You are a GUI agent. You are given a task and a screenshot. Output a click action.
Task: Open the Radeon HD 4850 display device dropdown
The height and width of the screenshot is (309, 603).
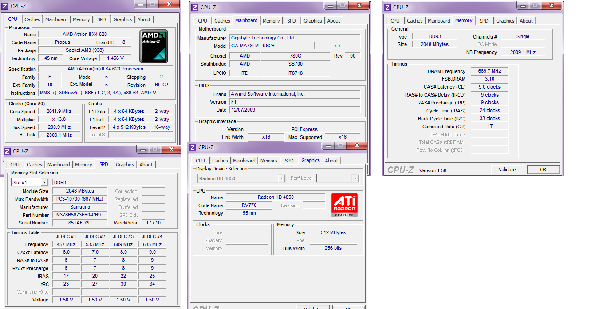click(281, 178)
